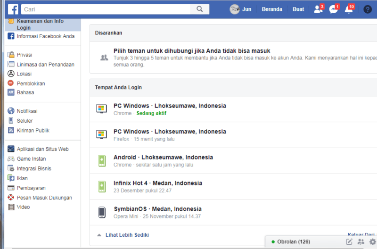Viewport: 377px width, 249px height.
Task: Open Messenger icon with 1 badge
Action: (334, 9)
